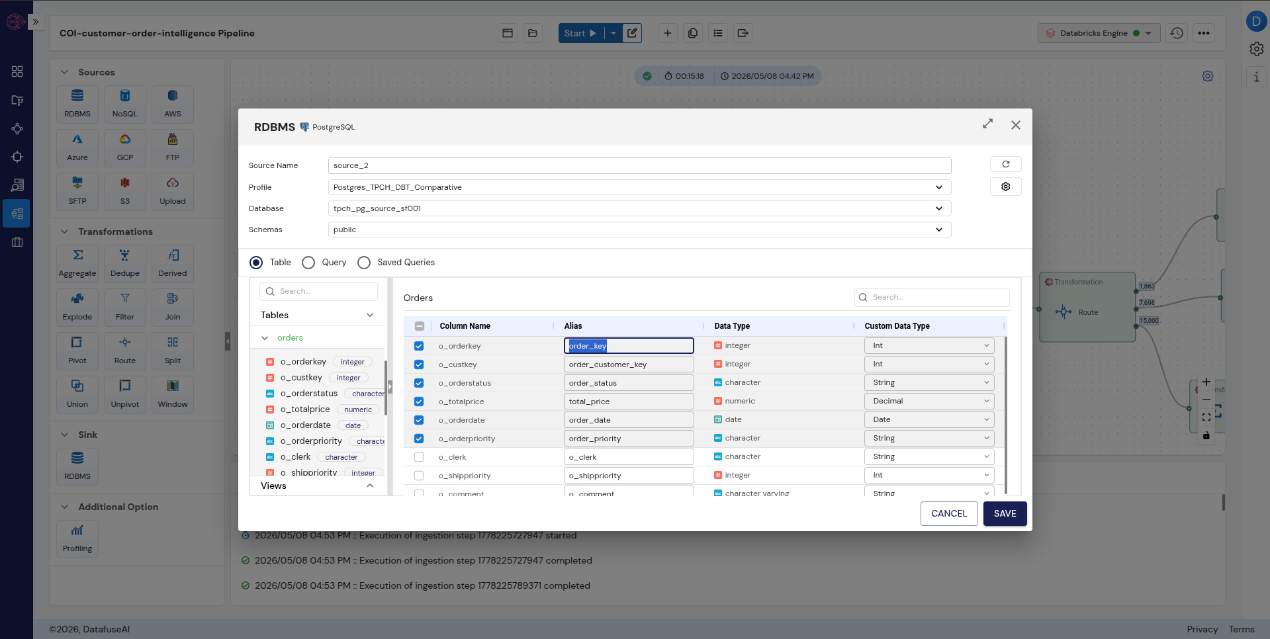The height and width of the screenshot is (639, 1270).
Task: Uncheck the o_orderstatus column checkbox
Action: click(x=419, y=383)
